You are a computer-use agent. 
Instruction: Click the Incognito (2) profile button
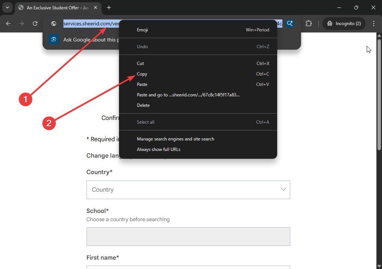344,24
